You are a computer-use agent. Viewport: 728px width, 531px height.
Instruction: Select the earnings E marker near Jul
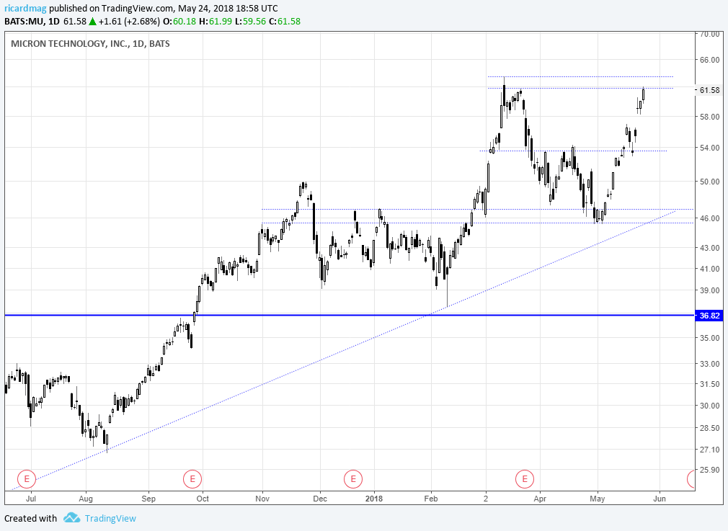(27, 479)
